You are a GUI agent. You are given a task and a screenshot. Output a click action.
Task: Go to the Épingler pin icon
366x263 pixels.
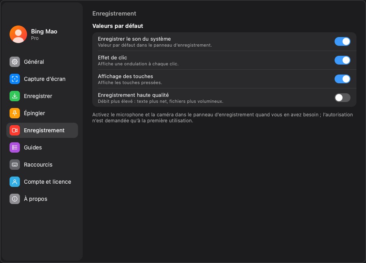tap(15, 113)
